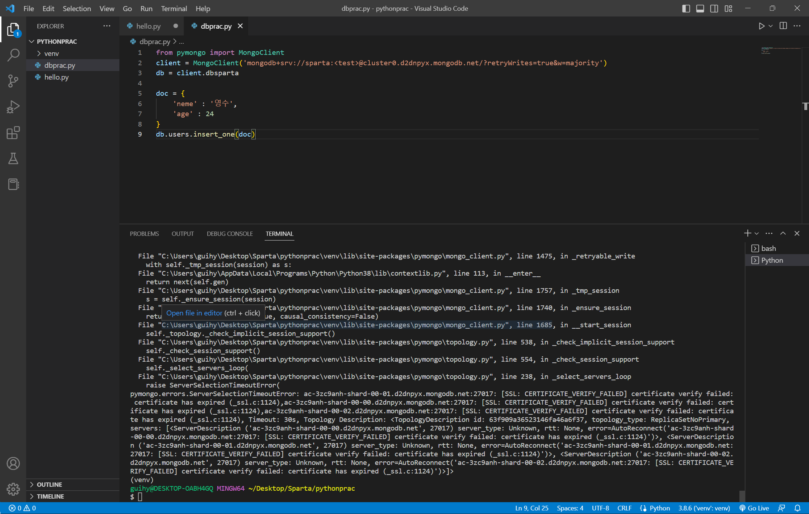Click the CRLF end-of-line indicator

(x=624, y=508)
